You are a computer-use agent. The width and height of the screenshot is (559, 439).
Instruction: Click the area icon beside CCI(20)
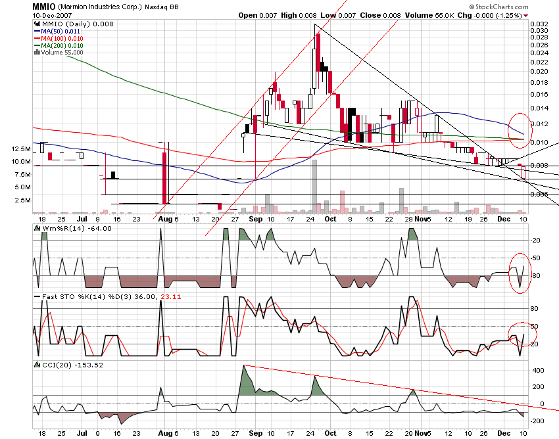(37, 365)
